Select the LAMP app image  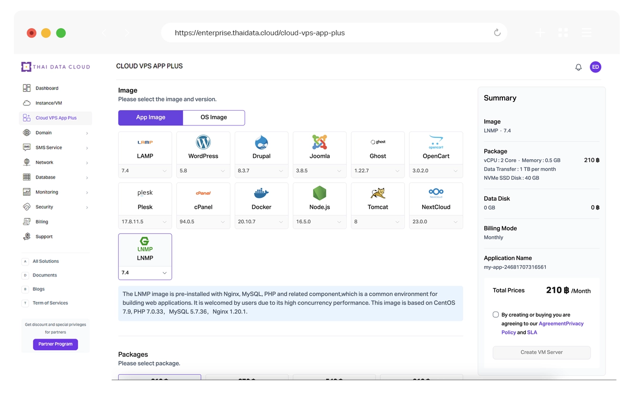(x=145, y=148)
